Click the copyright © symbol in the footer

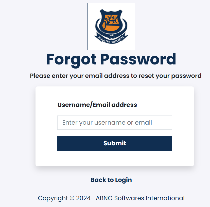pyautogui.click(x=72, y=198)
